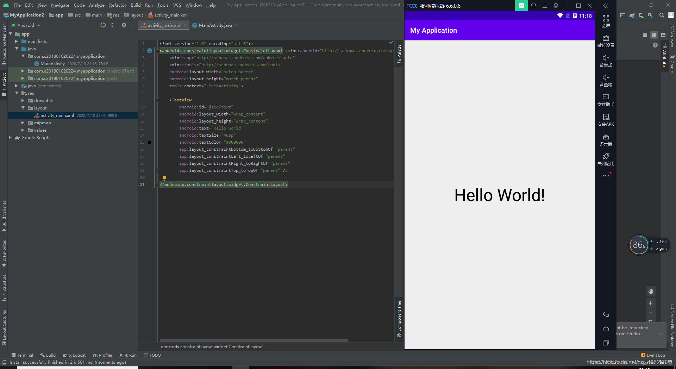Viewport: 676px width, 369px height.
Task: Collapse the layout folder
Action: point(23,108)
